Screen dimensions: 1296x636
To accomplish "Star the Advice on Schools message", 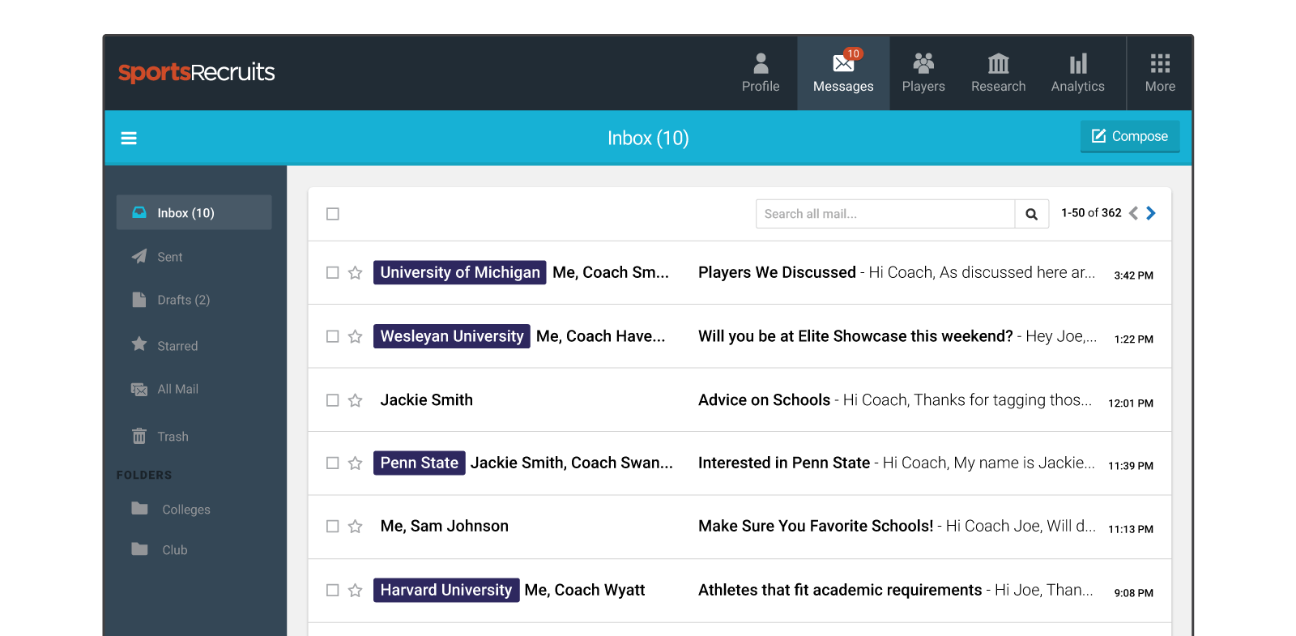I will click(355, 400).
